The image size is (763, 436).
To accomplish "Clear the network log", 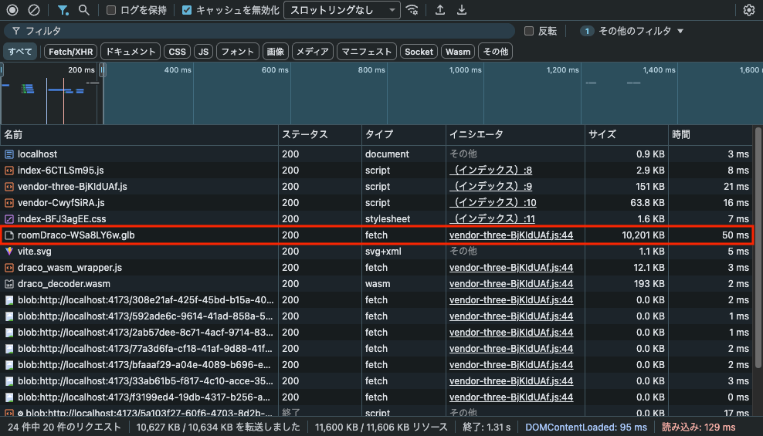I will tap(34, 10).
